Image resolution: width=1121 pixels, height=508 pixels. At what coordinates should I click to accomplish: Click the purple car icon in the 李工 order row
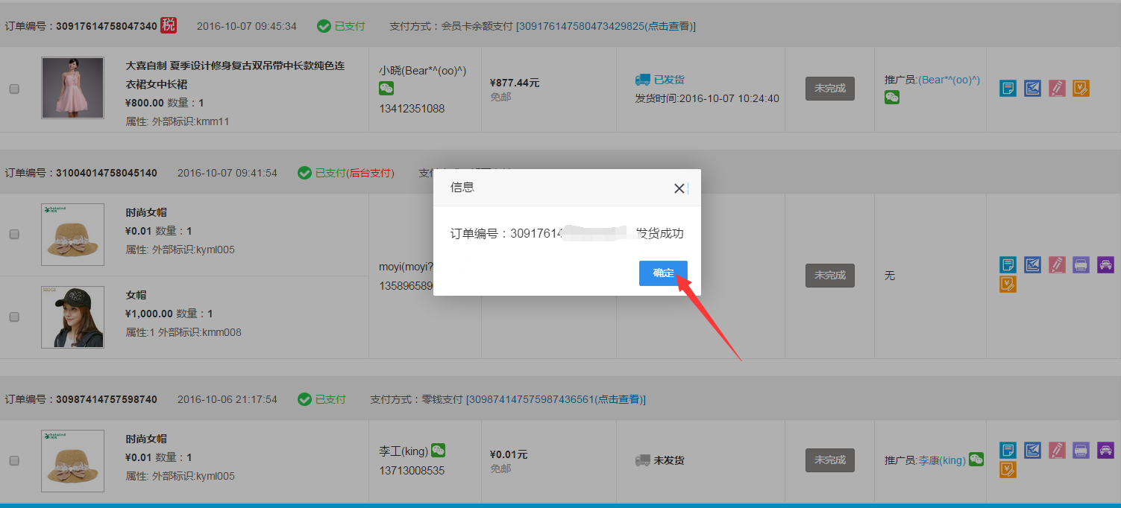click(1105, 450)
